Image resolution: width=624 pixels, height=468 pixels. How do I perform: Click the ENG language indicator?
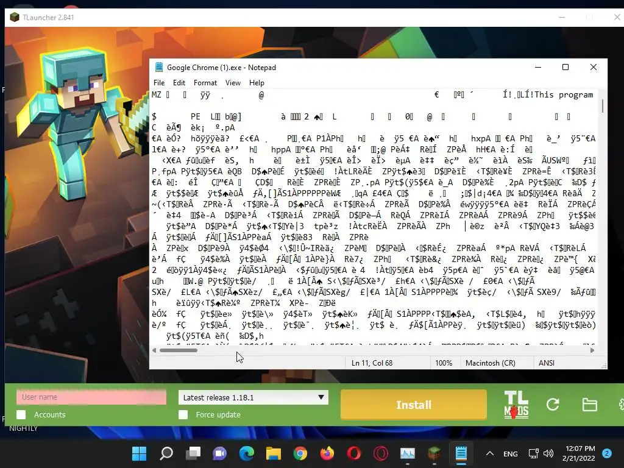(511, 453)
